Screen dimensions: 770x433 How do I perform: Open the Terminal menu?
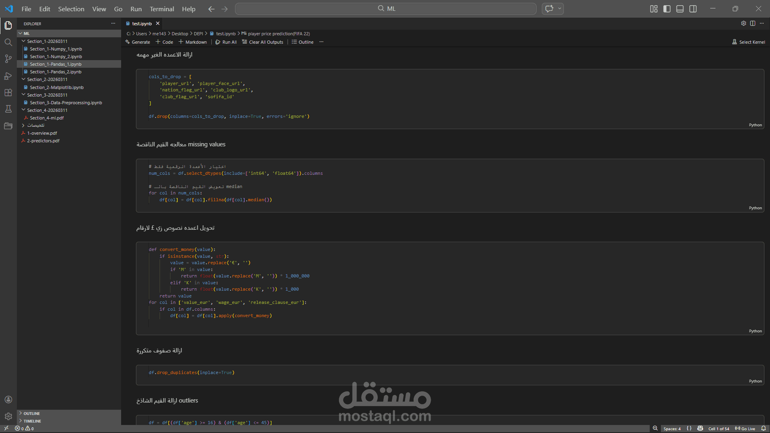pos(162,9)
